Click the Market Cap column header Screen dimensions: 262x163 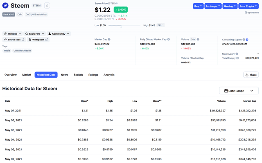click(250, 101)
